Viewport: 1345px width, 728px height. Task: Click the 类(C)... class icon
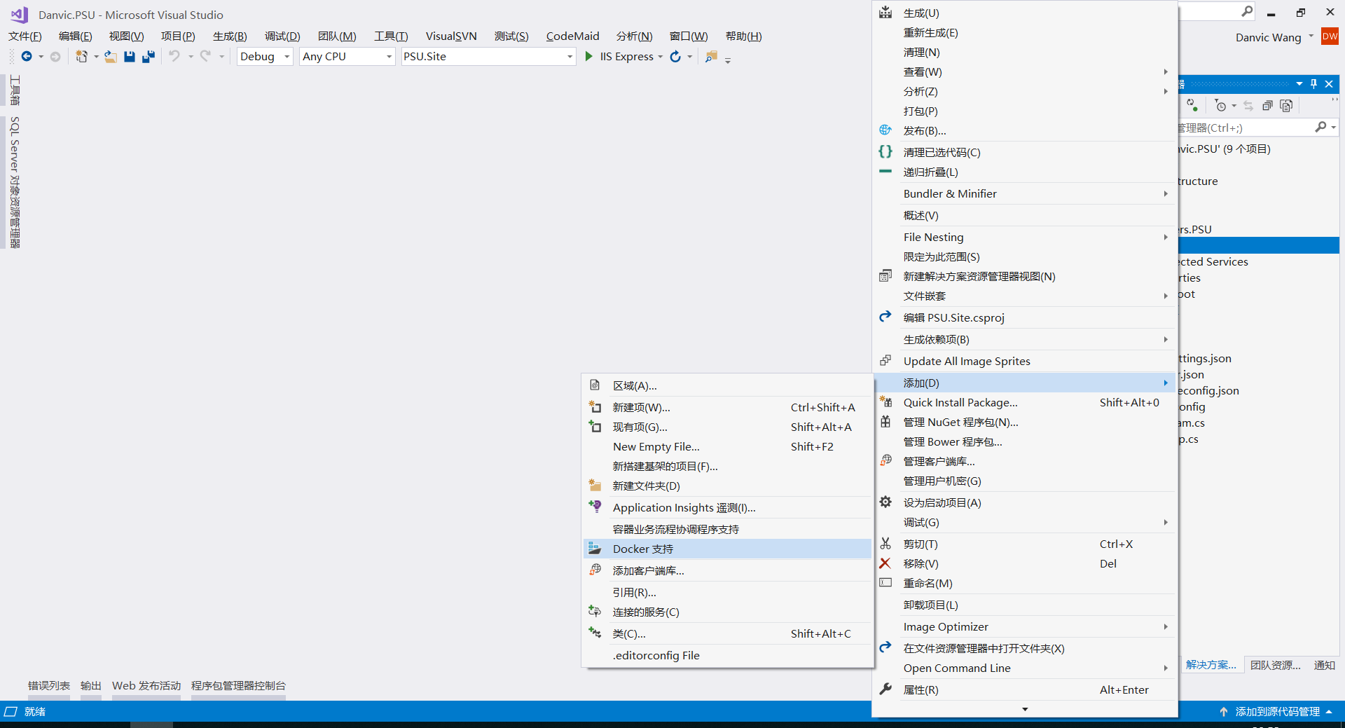pyautogui.click(x=595, y=632)
